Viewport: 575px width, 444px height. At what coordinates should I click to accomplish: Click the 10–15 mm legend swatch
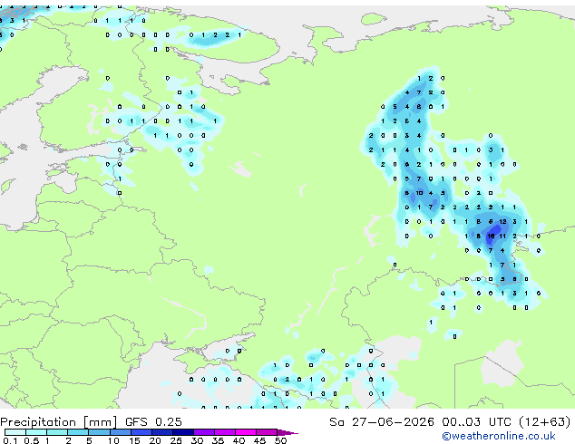121,432
